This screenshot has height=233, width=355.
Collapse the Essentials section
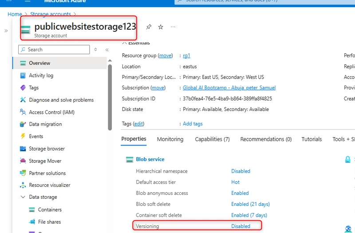tap(124, 43)
